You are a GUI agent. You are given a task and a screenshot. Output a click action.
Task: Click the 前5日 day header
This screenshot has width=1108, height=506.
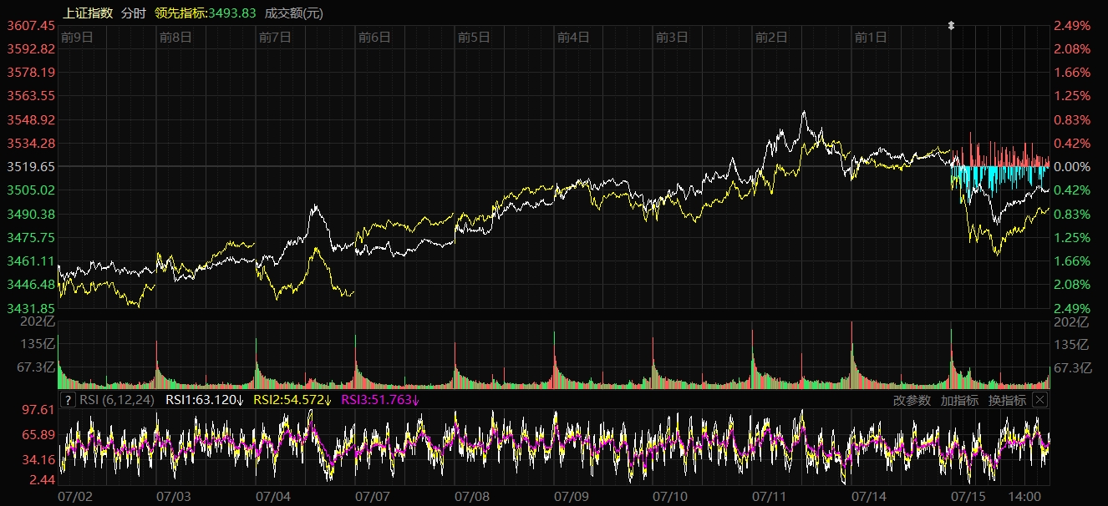[x=474, y=37]
